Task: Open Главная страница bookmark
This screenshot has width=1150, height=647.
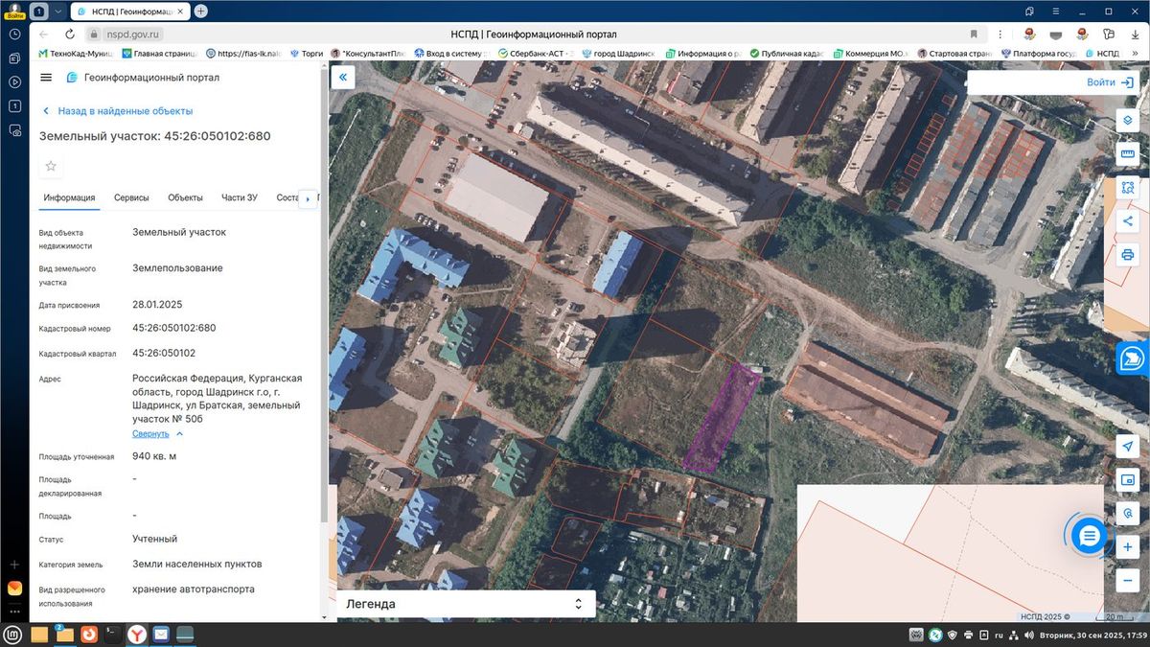Action: click(x=158, y=54)
